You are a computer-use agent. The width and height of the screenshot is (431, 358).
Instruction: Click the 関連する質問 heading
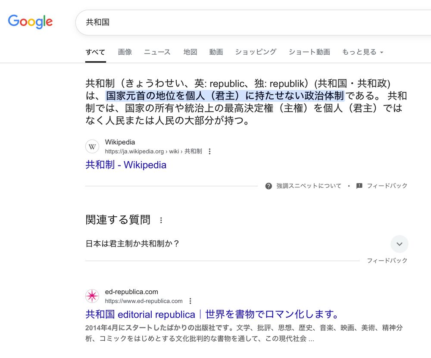click(x=118, y=220)
